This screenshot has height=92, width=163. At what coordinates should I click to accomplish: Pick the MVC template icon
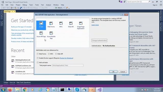61,23
